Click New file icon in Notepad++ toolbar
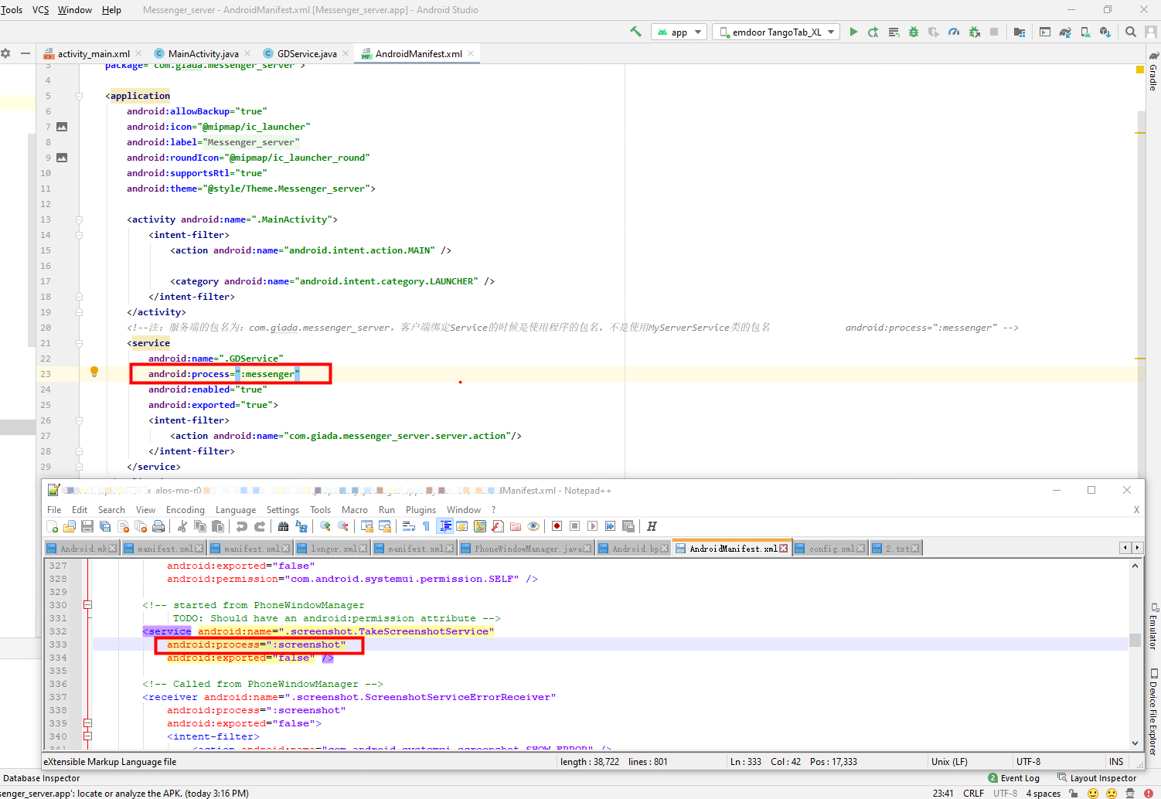 click(52, 526)
